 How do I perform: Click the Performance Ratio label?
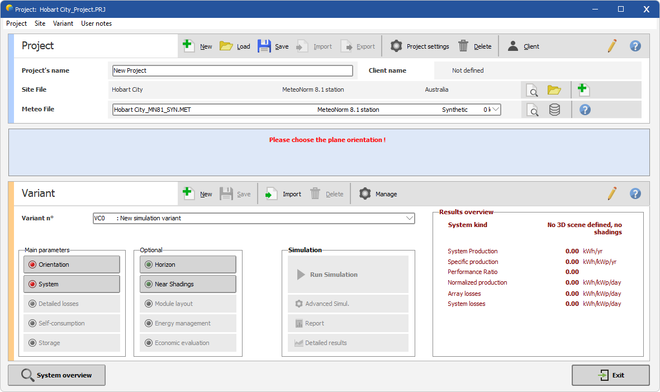[x=472, y=272]
